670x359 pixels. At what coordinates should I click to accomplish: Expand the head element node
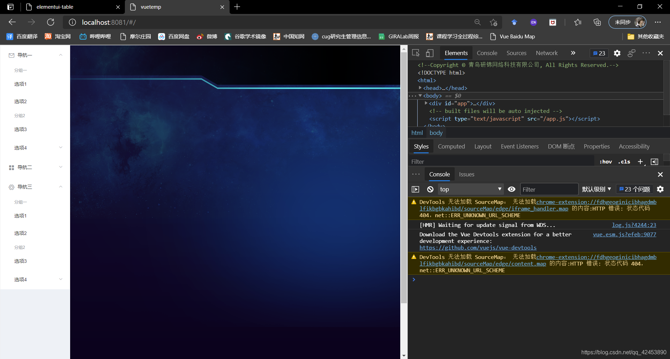coord(420,88)
